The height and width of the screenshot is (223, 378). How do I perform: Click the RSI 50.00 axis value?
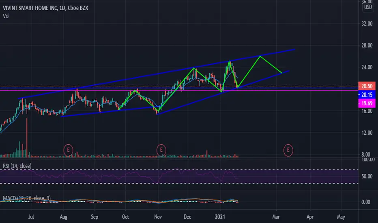tap(367, 176)
